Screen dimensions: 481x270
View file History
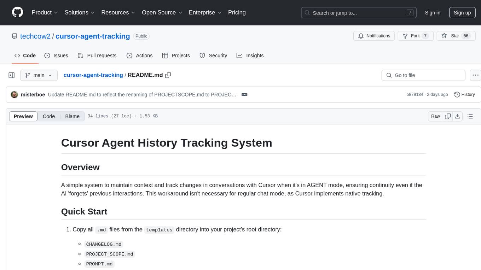coord(464,94)
